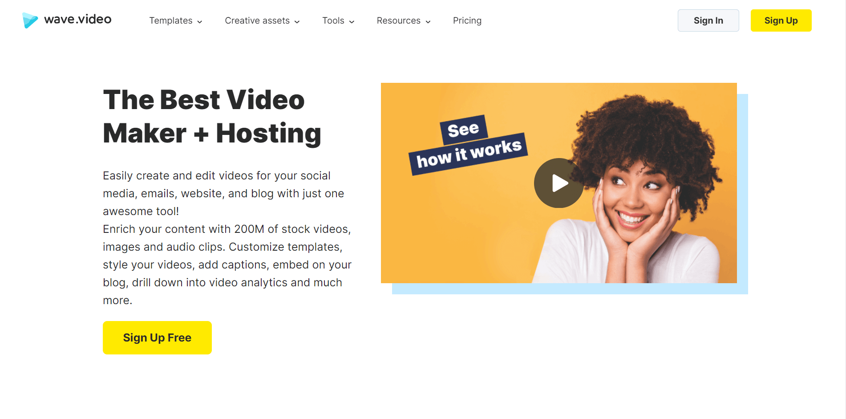
Task: Open the Resources menu label
Action: click(398, 20)
